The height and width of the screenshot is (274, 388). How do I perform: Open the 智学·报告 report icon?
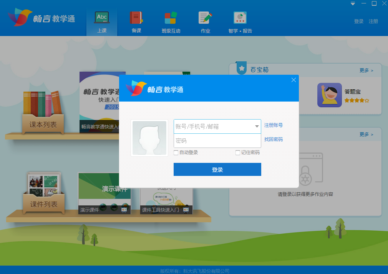coord(239,17)
